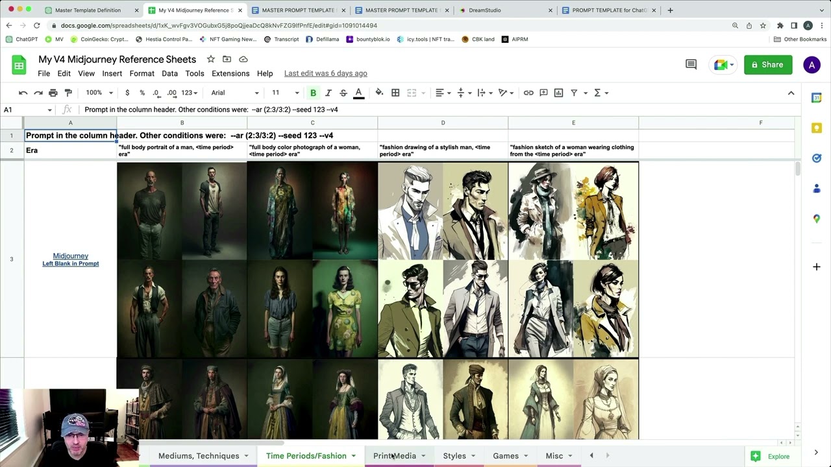
Task: Toggle italic formatting
Action: tap(329, 93)
